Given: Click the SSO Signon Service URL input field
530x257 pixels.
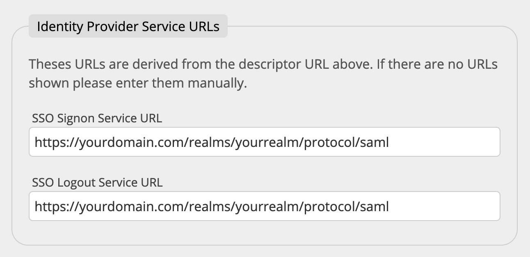Looking at the screenshot, I should 264,142.
